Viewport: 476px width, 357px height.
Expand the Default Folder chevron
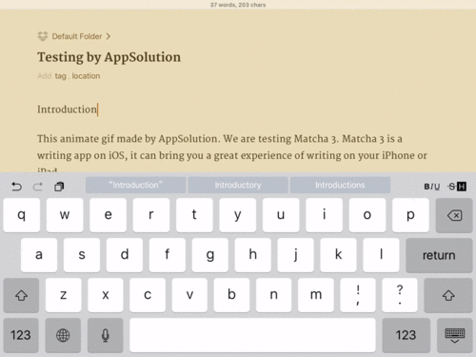tap(109, 36)
